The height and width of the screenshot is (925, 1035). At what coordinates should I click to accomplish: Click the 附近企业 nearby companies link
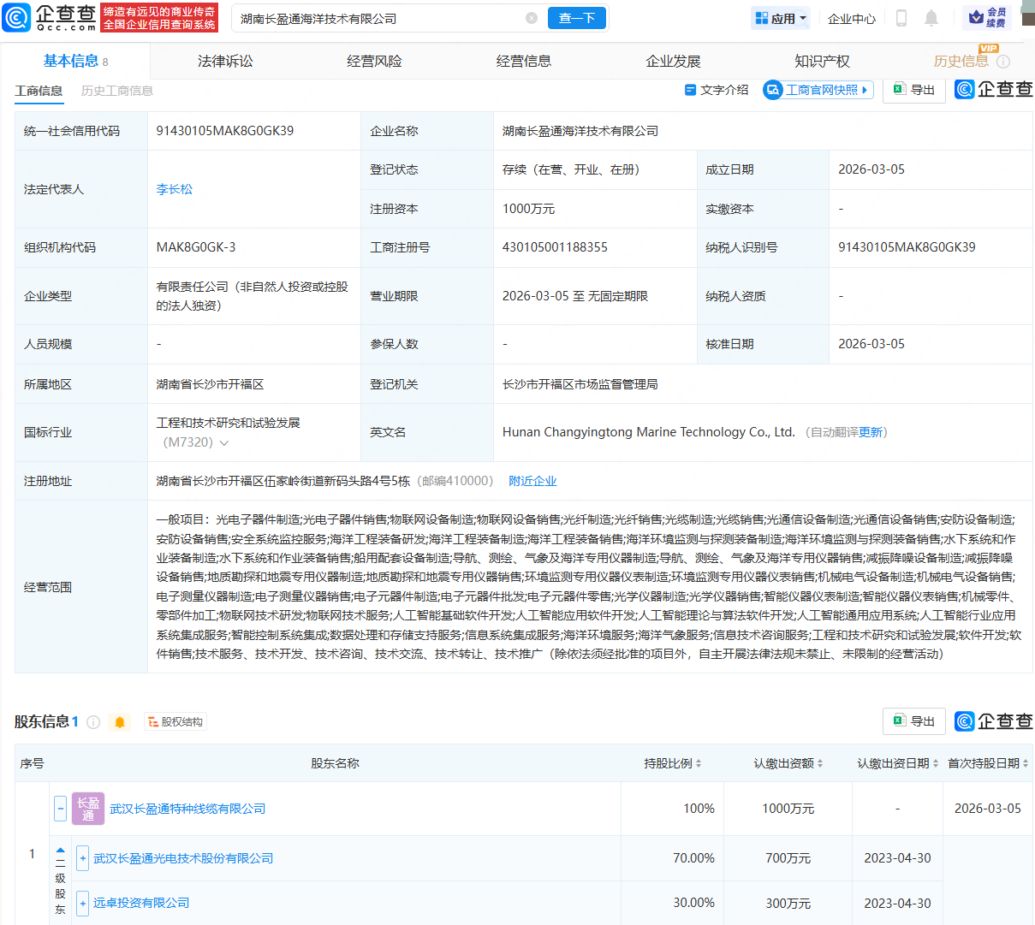coord(533,480)
